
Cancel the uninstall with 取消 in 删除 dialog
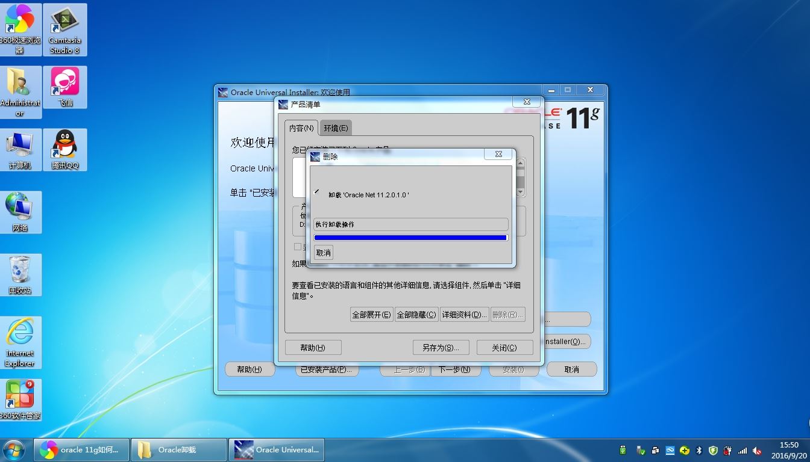[324, 253]
